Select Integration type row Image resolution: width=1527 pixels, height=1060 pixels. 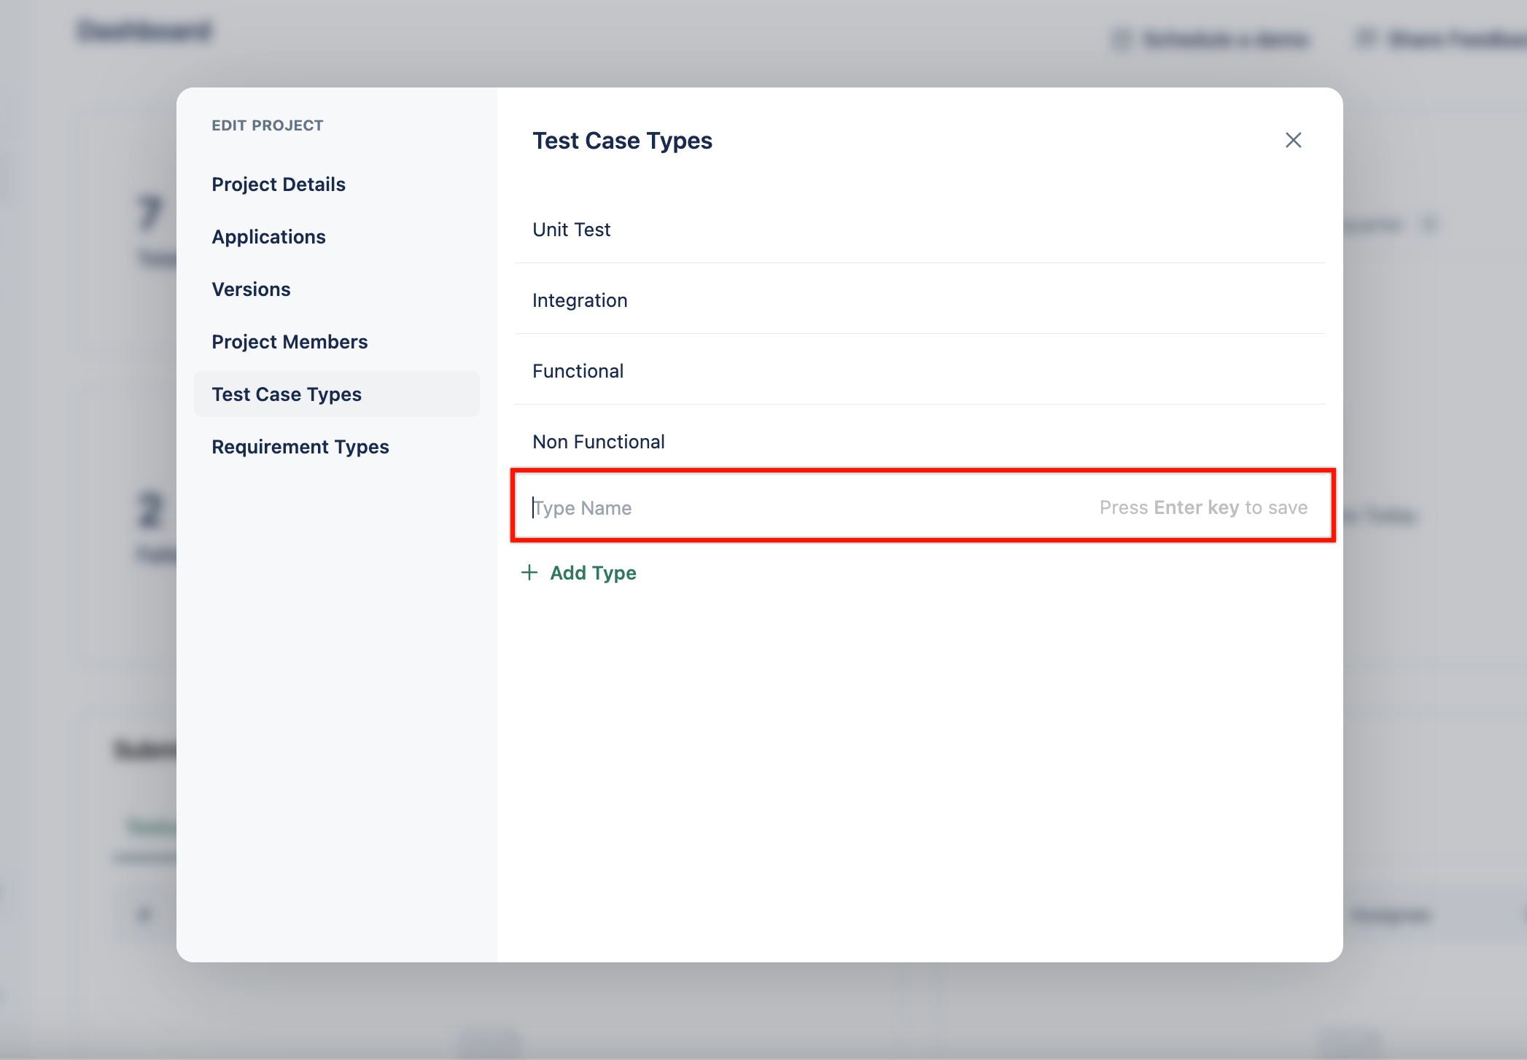point(920,300)
